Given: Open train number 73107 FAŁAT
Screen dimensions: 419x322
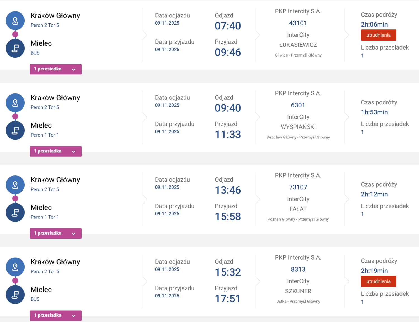Looking at the screenshot, I should tap(298, 187).
